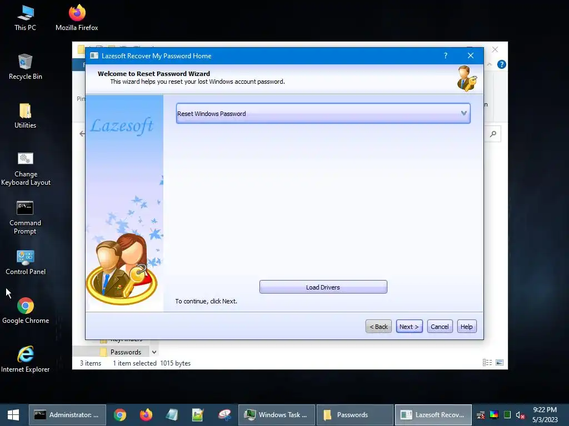The width and height of the screenshot is (569, 426).
Task: Click the Firefox icon in the taskbar
Action: point(146,415)
